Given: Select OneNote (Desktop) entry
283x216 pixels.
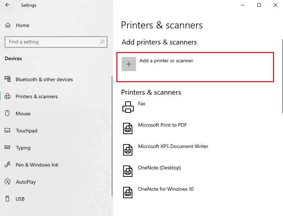Looking at the screenshot, I should [x=195, y=171].
